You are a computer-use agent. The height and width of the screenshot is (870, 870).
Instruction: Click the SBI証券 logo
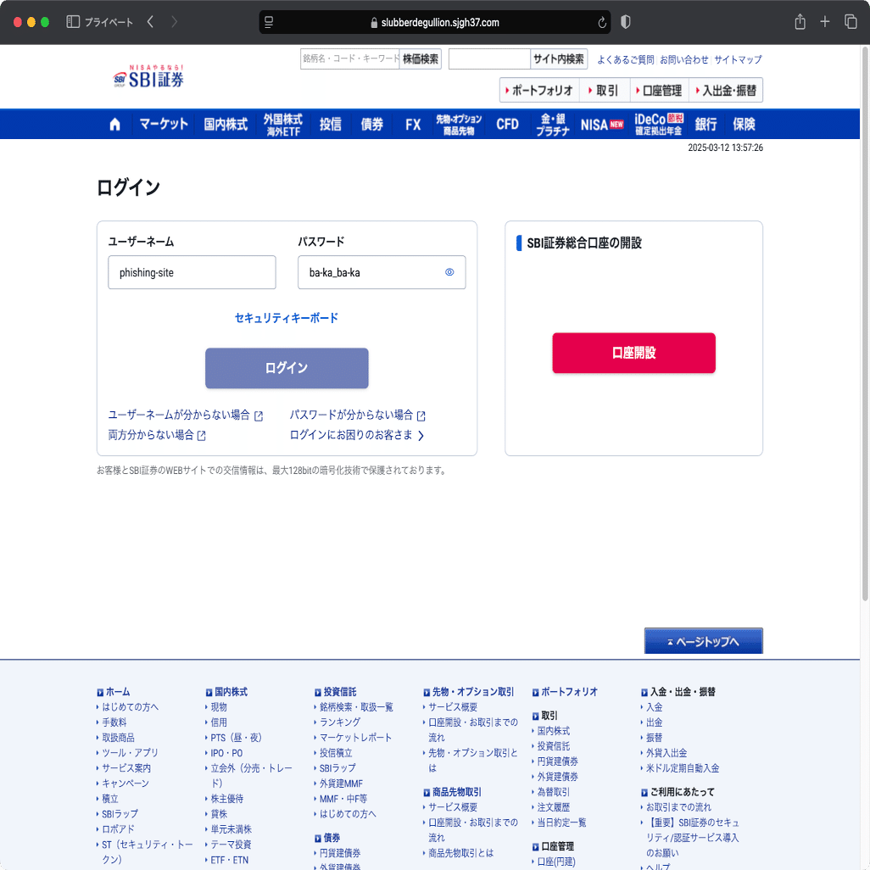click(149, 75)
